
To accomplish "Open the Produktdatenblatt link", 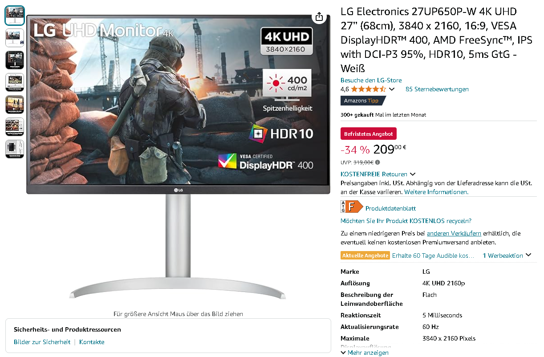I will point(391,208).
